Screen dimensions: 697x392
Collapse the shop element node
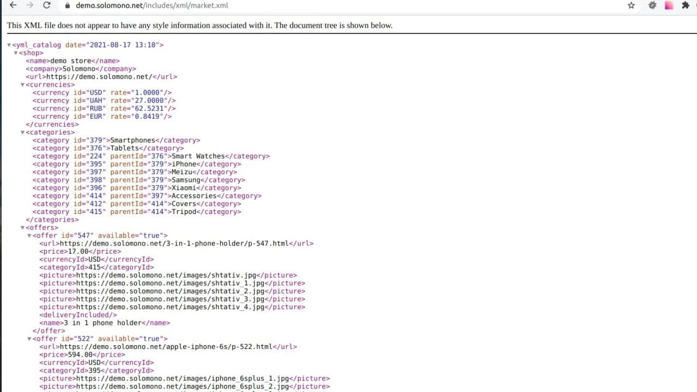pyautogui.click(x=16, y=53)
